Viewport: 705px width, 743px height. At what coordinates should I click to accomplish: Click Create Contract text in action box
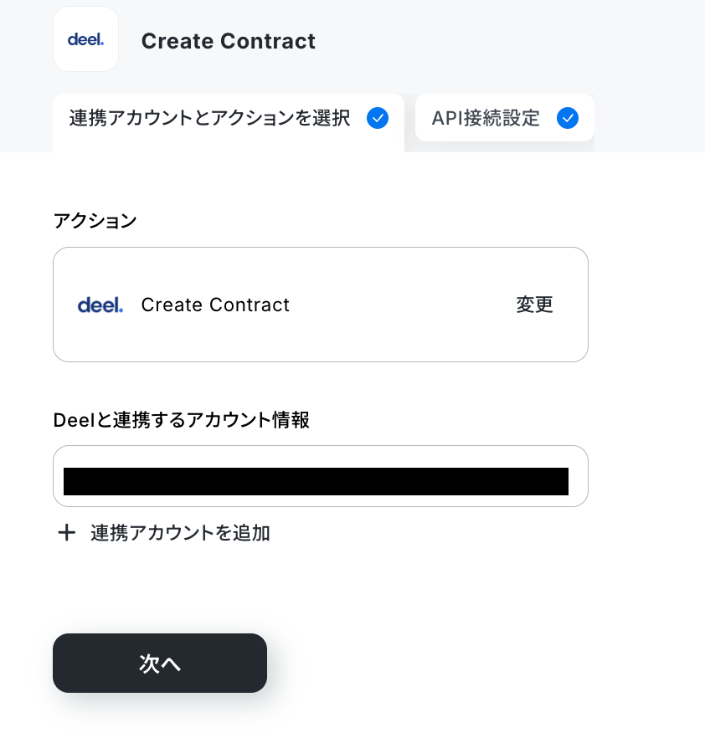point(215,305)
